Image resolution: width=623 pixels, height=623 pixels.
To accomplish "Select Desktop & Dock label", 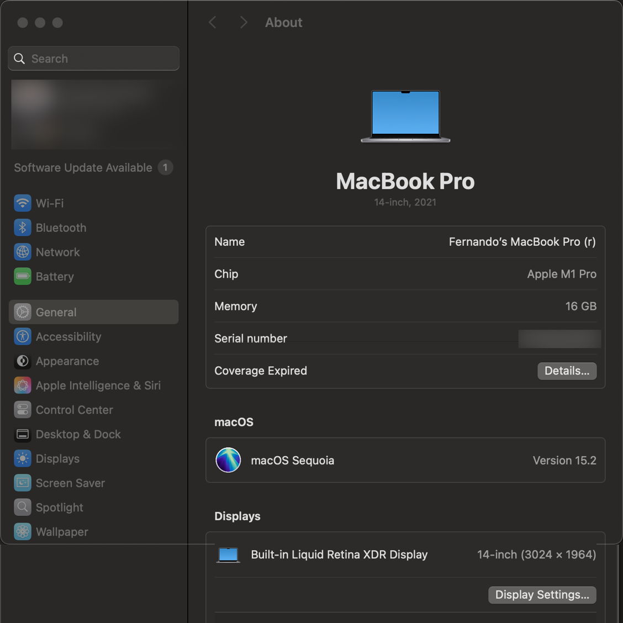I will click(78, 434).
